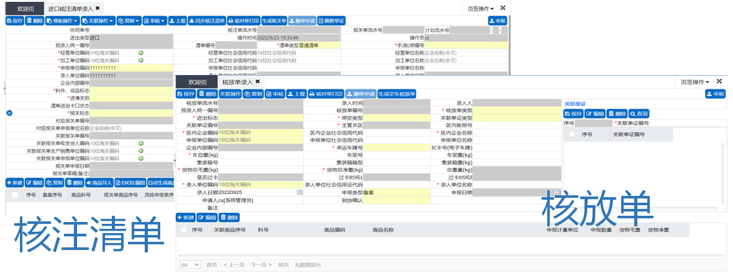Image resolution: width=733 pixels, height=279 pixels.
Task: Click green plus beside 关联报关单生产销售单位编码
Action: pyautogui.click(x=141, y=151)
